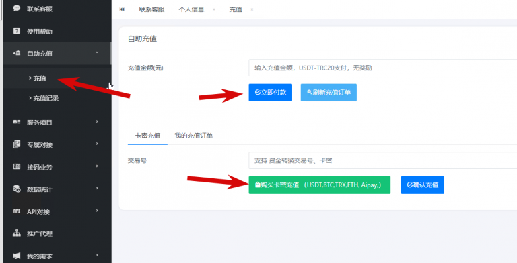Click the 确认充值 button
This screenshot has height=263, width=517.
(422, 185)
